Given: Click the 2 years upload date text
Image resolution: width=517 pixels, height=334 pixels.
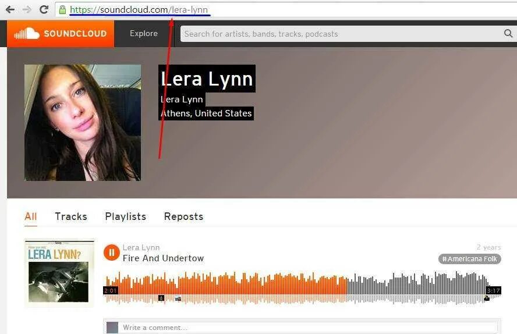Looking at the screenshot, I should coord(488,247).
